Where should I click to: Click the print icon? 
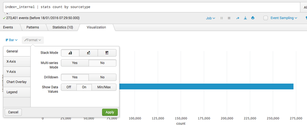pyautogui.click(x=253, y=18)
